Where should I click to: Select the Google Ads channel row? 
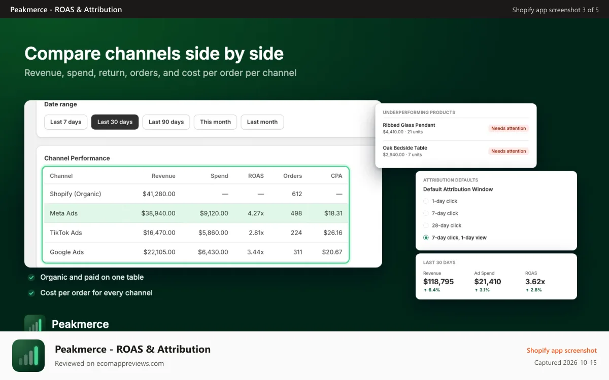click(x=196, y=252)
